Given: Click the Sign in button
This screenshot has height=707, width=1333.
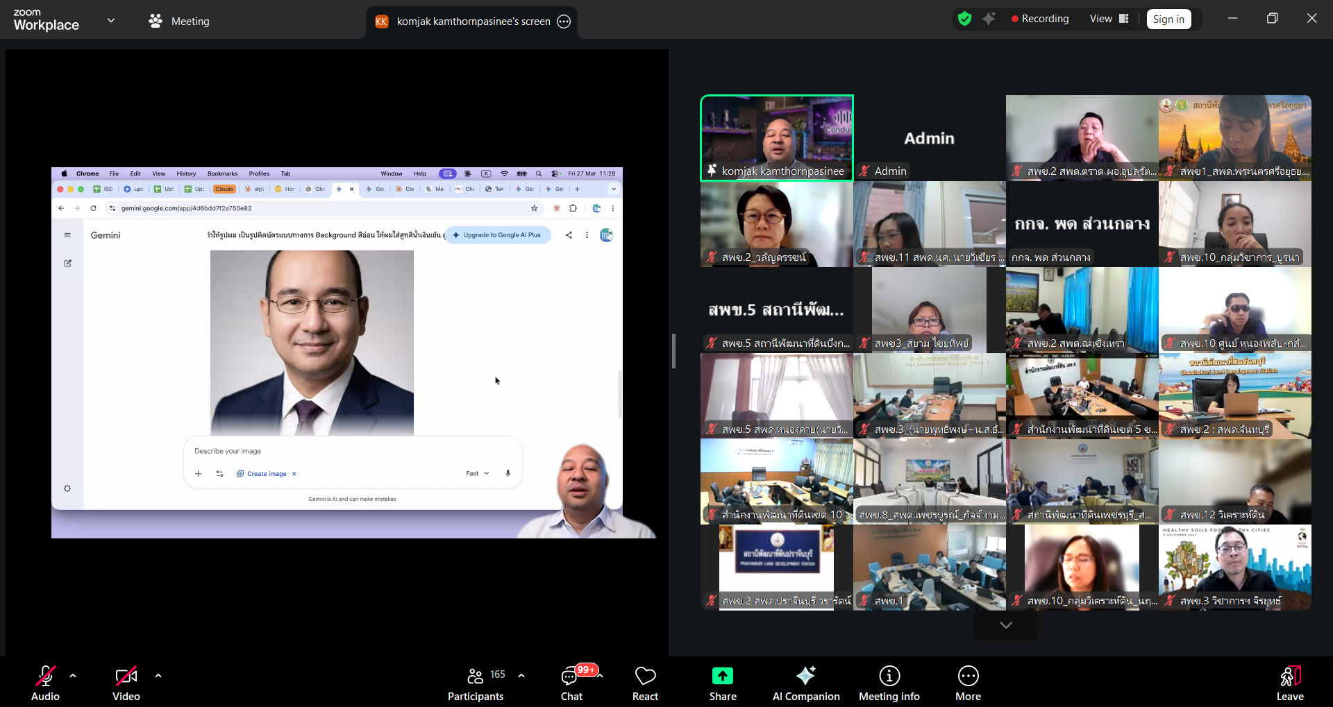Looking at the screenshot, I should pyautogui.click(x=1168, y=19).
